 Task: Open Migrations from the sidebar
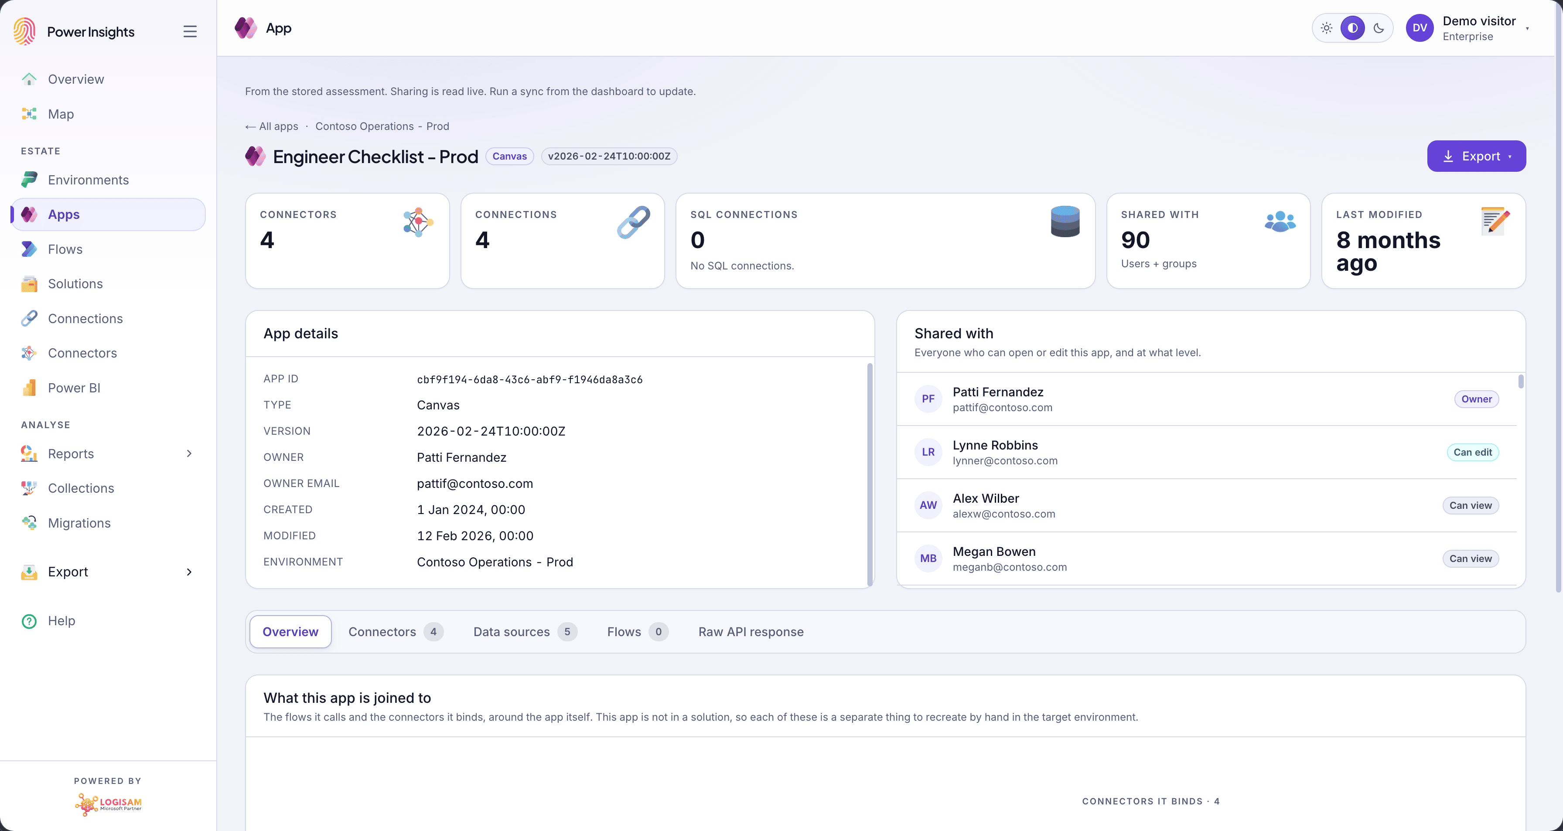point(108,523)
